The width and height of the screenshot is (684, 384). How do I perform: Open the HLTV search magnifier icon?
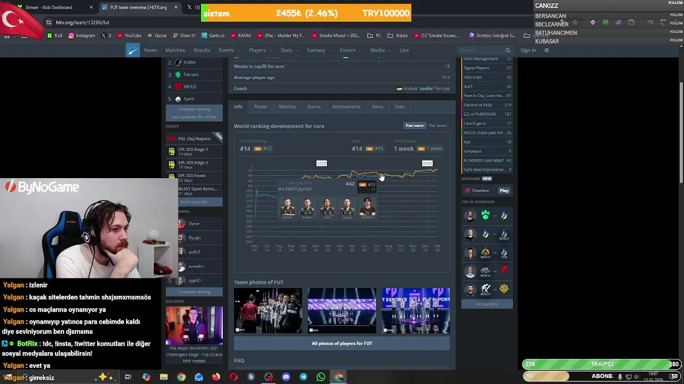tap(508, 50)
